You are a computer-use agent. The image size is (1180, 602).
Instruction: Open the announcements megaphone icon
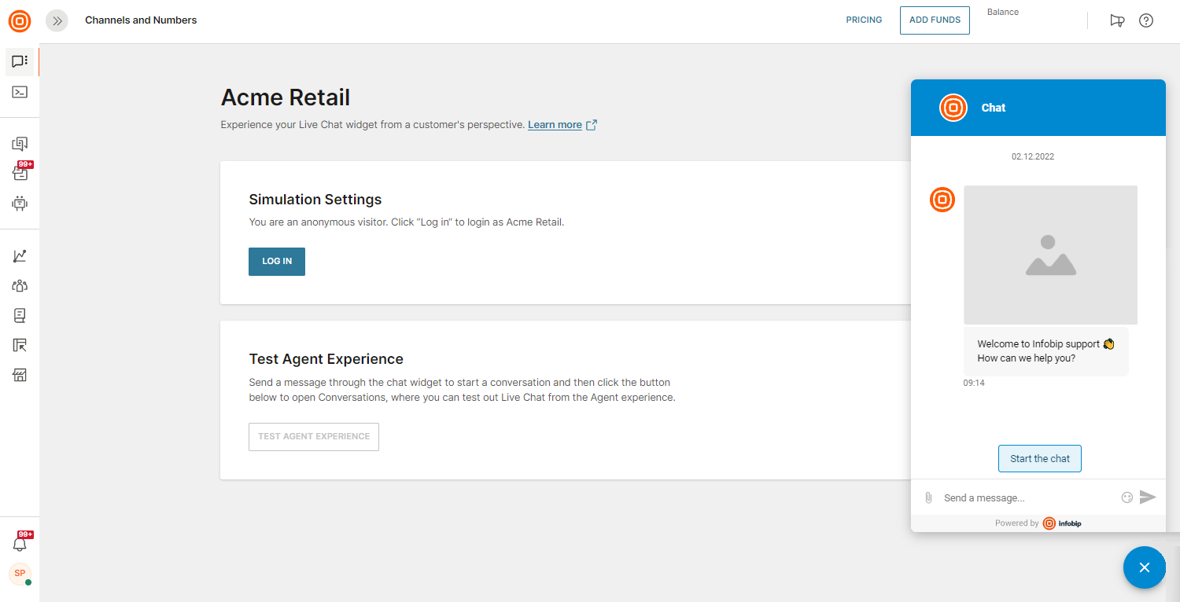[x=1117, y=20]
